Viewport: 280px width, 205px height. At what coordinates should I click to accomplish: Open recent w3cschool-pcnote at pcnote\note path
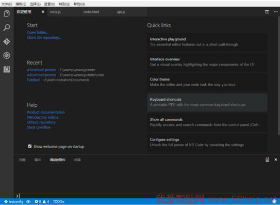click(x=42, y=75)
